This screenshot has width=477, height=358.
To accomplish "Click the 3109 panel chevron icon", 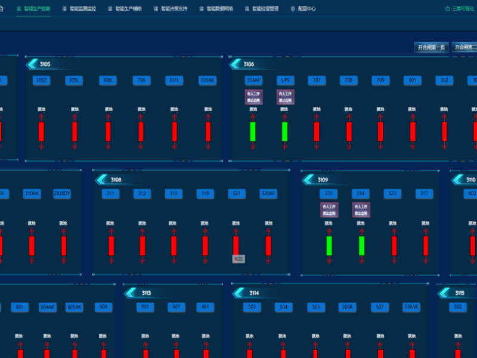I will pos(309,180).
